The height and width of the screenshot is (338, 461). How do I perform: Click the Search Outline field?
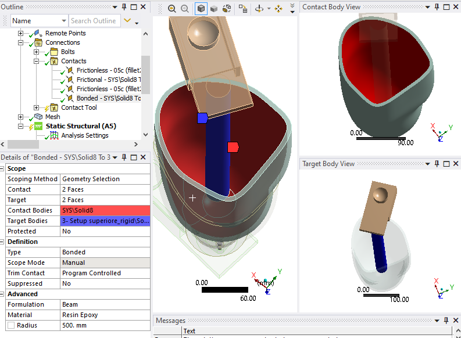pyautogui.click(x=95, y=21)
